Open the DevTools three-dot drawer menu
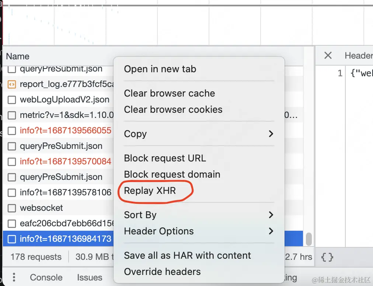373x286 pixels. click(14, 277)
